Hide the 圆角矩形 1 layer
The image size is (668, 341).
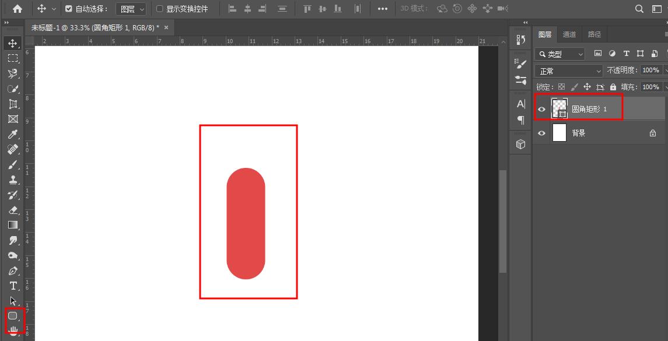click(x=541, y=109)
